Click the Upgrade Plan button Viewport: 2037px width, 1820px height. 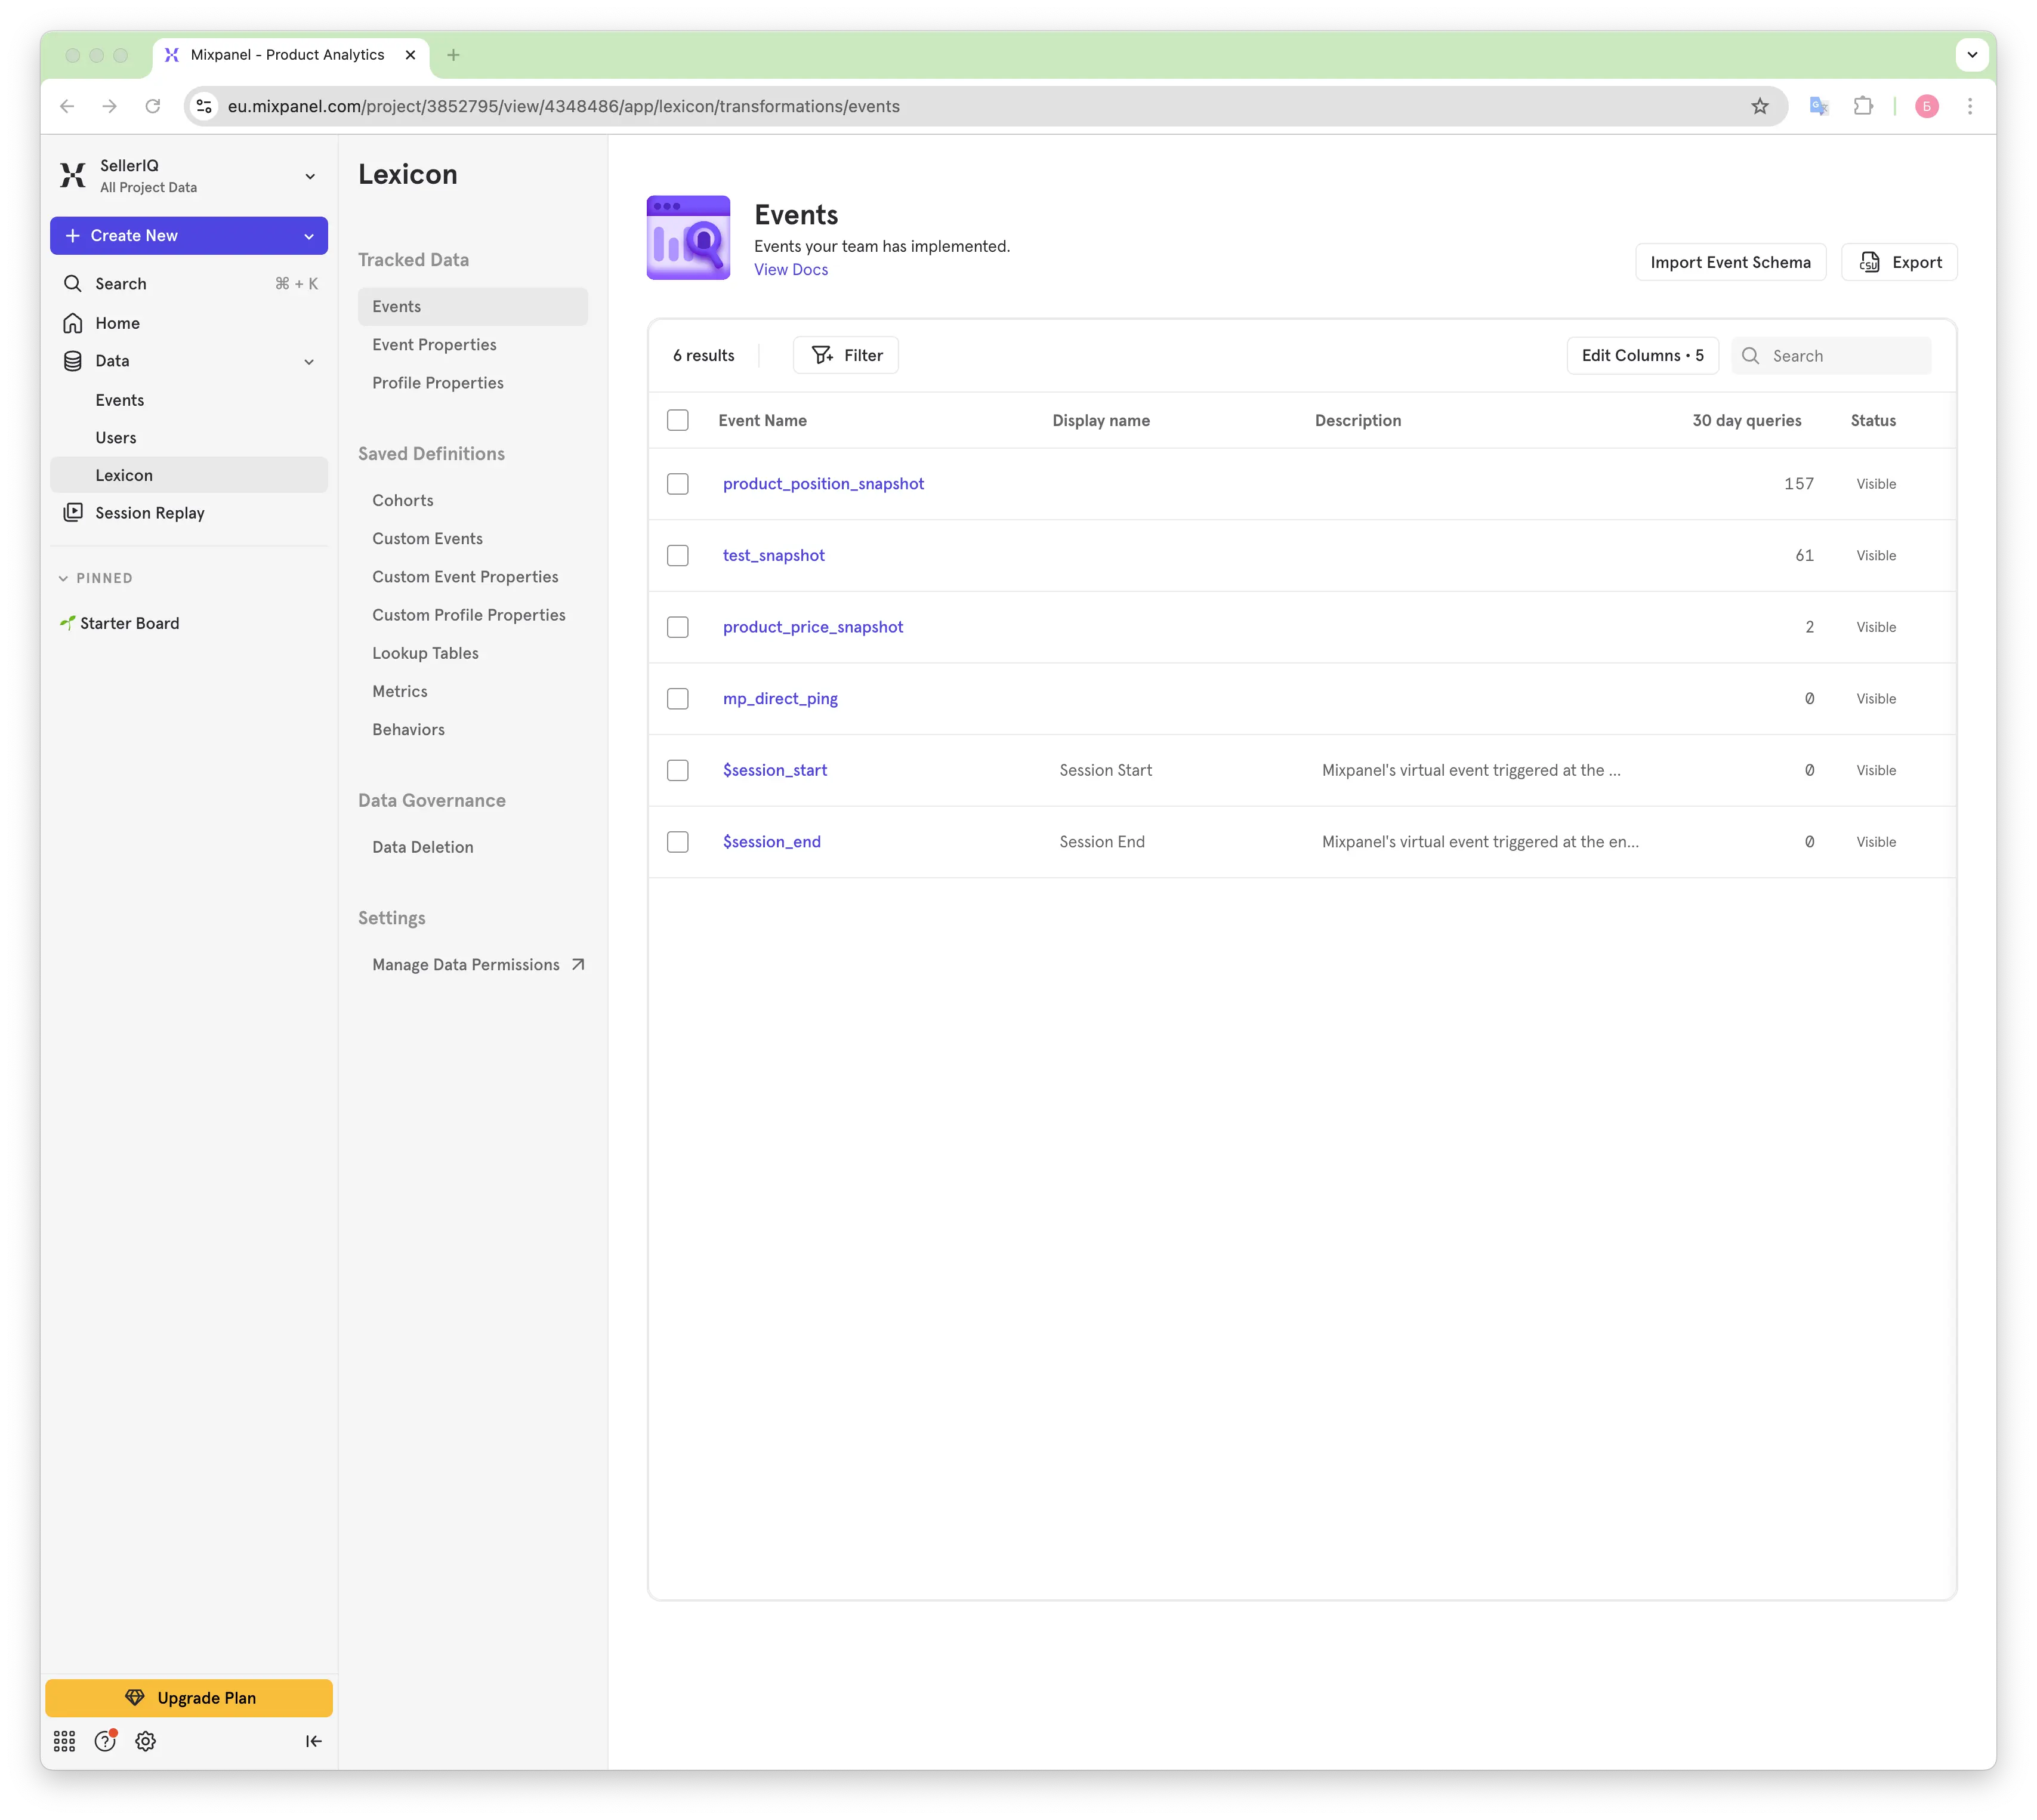[189, 1698]
